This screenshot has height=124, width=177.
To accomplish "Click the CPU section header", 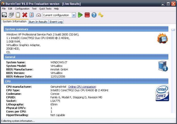I will pos(86,81).
